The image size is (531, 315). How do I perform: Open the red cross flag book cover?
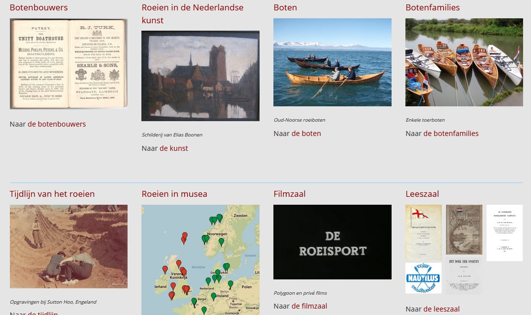coord(424,232)
